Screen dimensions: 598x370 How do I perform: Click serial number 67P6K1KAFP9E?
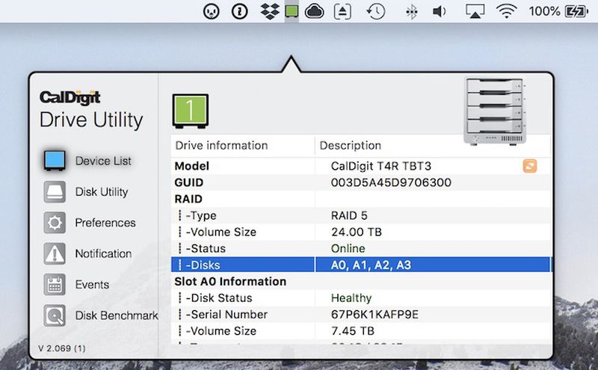[x=374, y=314]
